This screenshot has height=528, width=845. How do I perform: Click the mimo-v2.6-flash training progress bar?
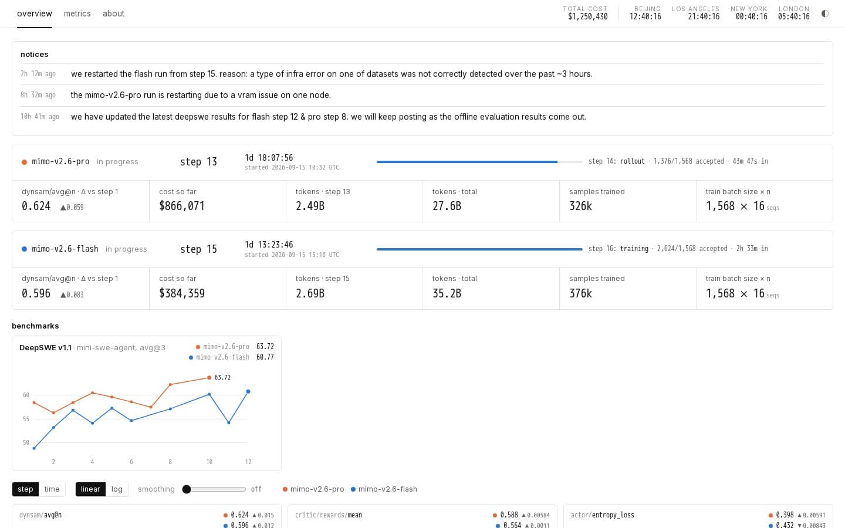tap(479, 249)
